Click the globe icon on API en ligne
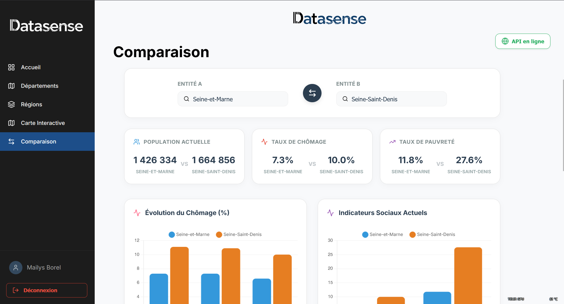The height and width of the screenshot is (304, 564). [505, 41]
